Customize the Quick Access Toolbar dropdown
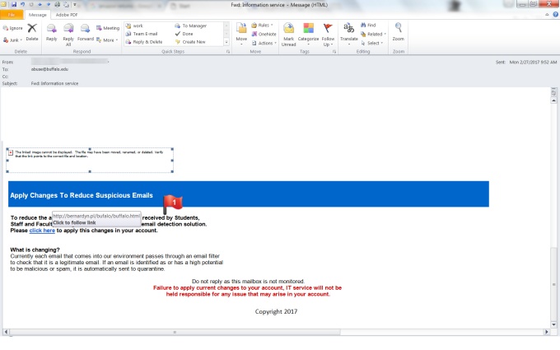Viewport: 560px width, 350px height. click(x=75, y=5)
